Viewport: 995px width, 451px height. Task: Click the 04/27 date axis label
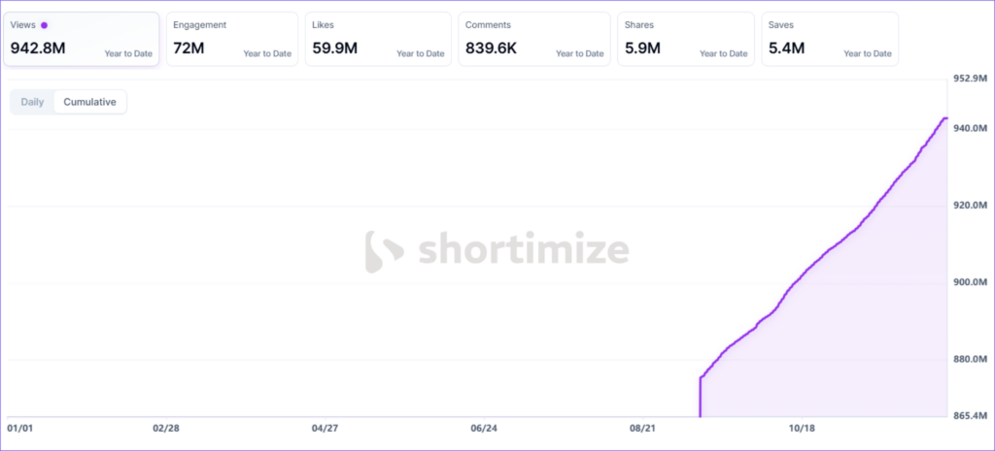(325, 428)
